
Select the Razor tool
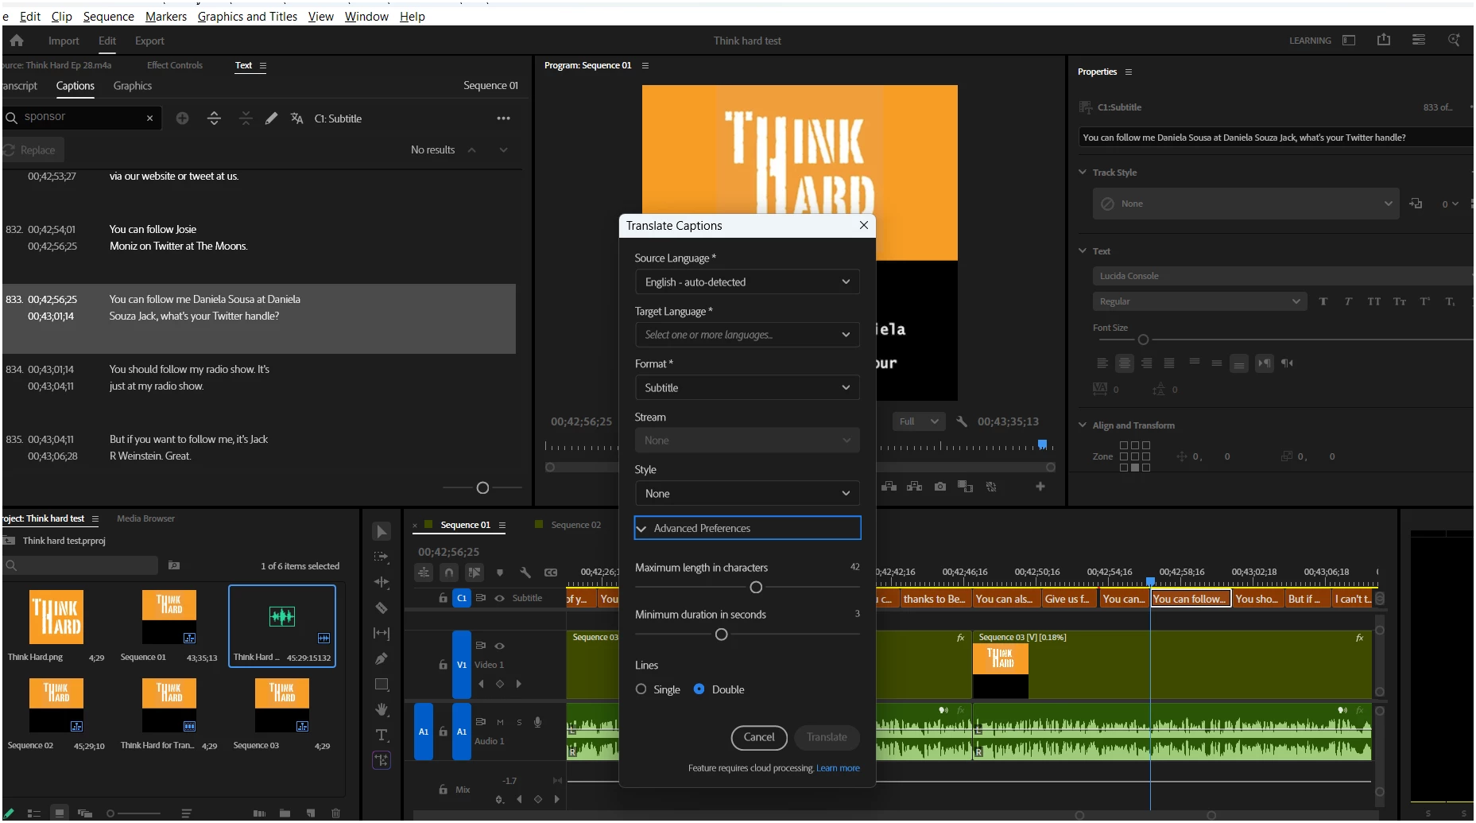(x=382, y=608)
